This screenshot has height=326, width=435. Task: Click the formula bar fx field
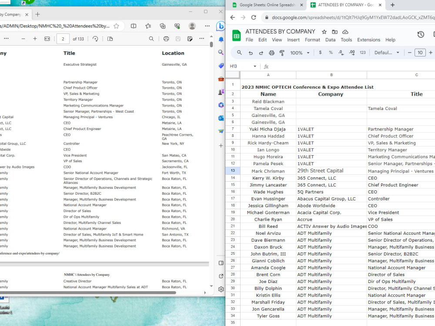(x=350, y=66)
